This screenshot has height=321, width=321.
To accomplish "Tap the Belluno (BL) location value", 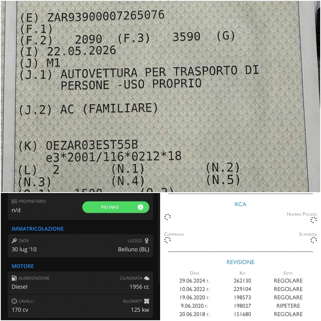I will pyautogui.click(x=134, y=249).
